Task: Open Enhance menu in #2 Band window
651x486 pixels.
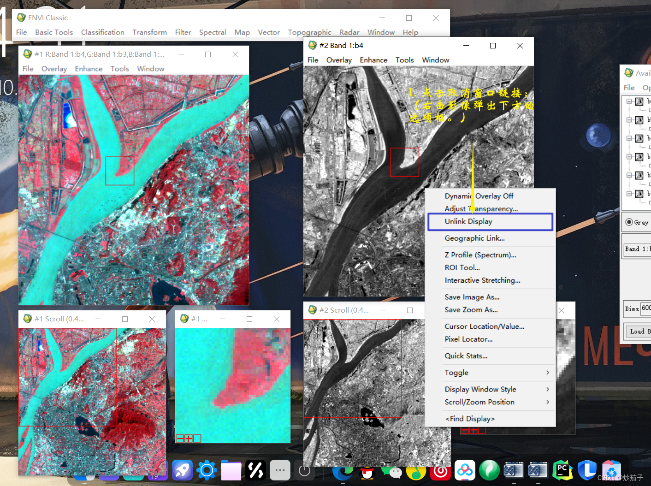Action: 373,60
